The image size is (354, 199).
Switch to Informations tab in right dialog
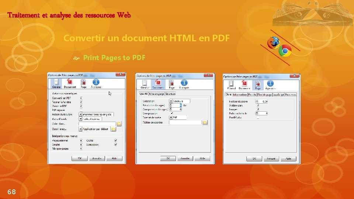pyautogui.click(x=240, y=95)
